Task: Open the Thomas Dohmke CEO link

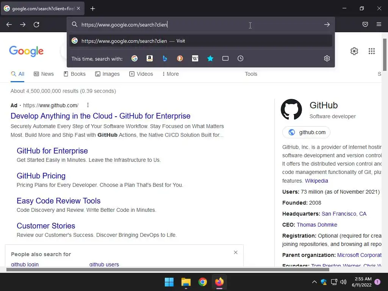Action: coord(317,225)
